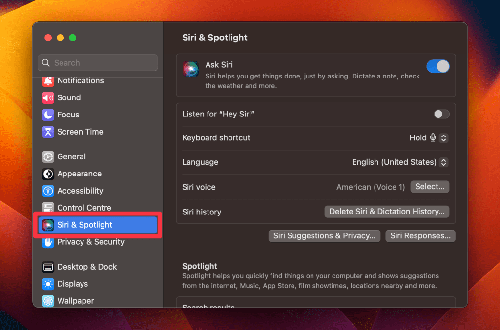Click the General gear icon
The width and height of the screenshot is (500, 330).
point(48,157)
